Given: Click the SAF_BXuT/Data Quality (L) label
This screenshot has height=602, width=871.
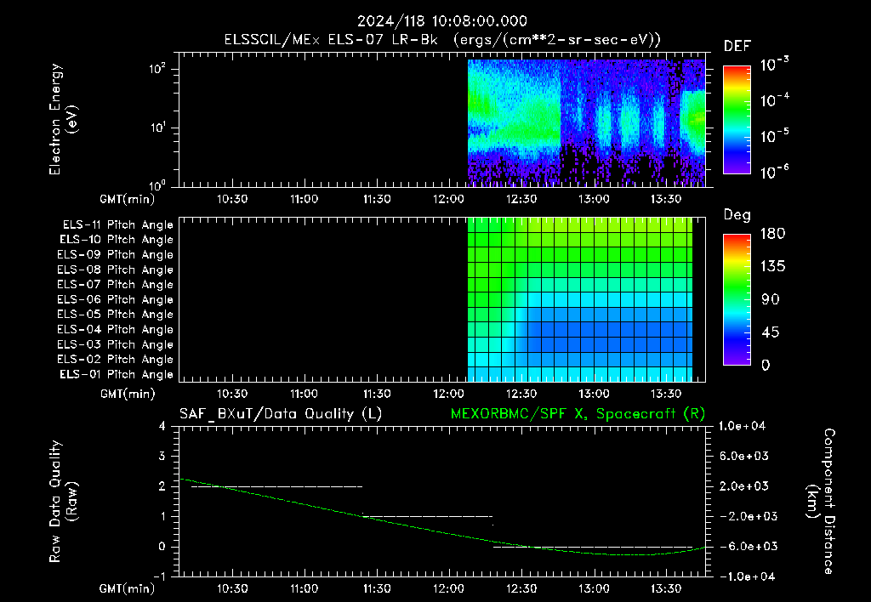Looking at the screenshot, I should tap(281, 414).
